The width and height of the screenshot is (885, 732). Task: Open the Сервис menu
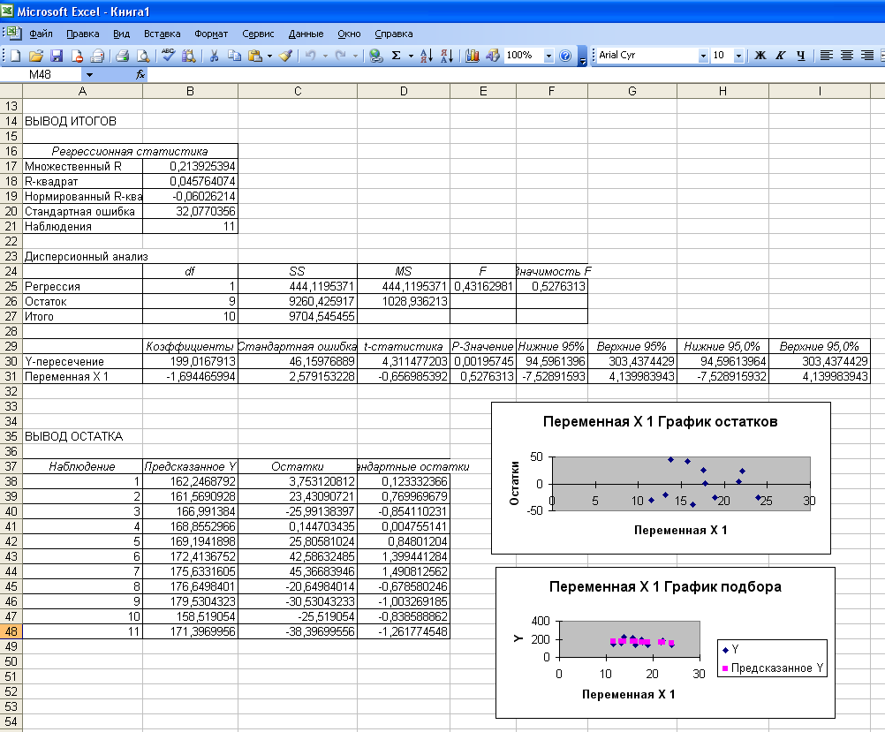258,34
